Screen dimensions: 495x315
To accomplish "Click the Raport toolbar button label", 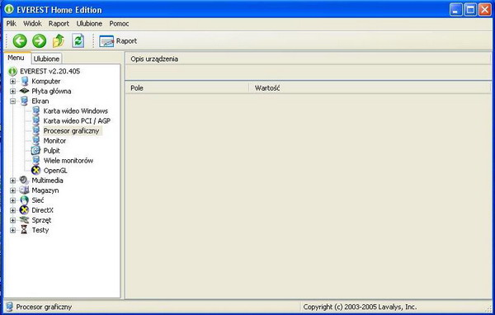I will click(x=126, y=41).
